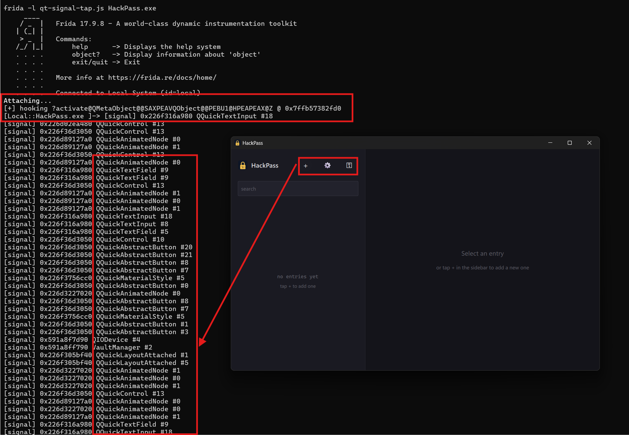629x435 pixels.
Task: Click the QQuickTextField #5 signal line
Action: [x=86, y=232]
